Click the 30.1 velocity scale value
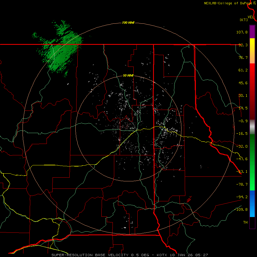The width and height of the screenshot is (257, 257). [243, 96]
